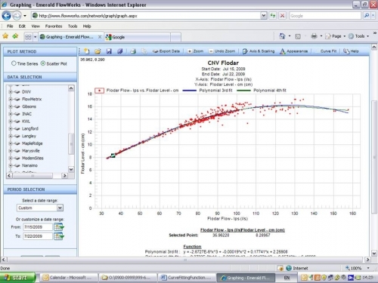Click the Google search box
The width and height of the screenshot is (378, 283).
pos(325,16)
